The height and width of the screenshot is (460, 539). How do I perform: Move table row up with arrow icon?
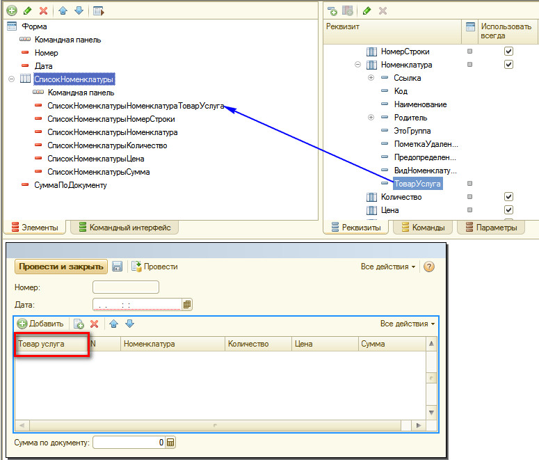[114, 324]
